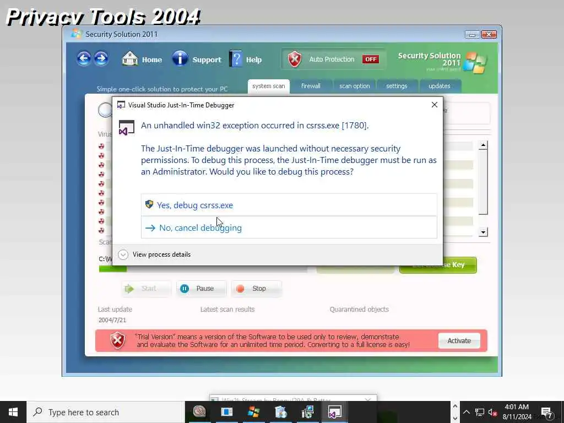Minimize the Security Solution 2011 window
Image resolution: width=564 pixels, height=423 pixels.
(472, 35)
